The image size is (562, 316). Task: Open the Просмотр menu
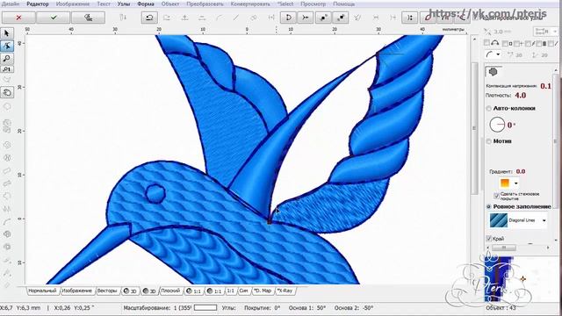pos(313,4)
